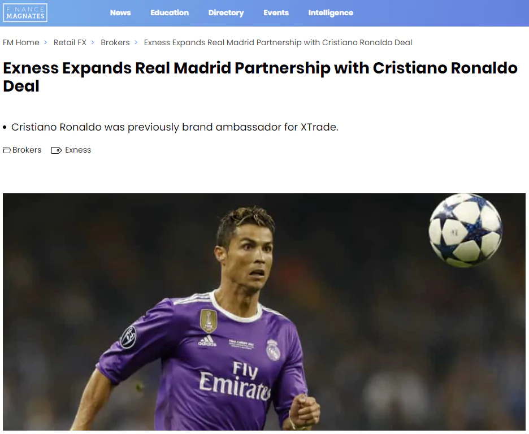Viewport: 529px width, 434px height.
Task: Open the Intelligence menu
Action: (331, 13)
